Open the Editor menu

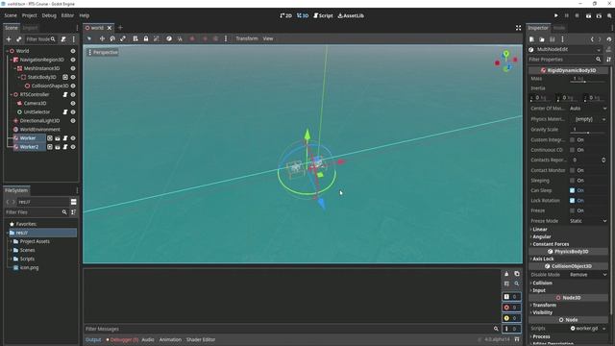click(67, 15)
